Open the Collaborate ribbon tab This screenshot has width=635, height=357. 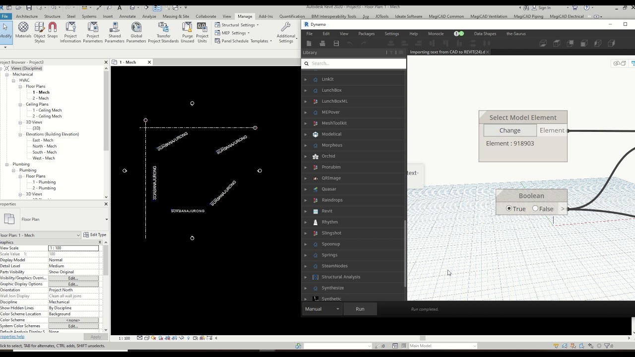206,16
